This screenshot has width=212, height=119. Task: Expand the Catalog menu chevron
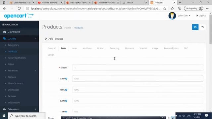tap(35, 39)
